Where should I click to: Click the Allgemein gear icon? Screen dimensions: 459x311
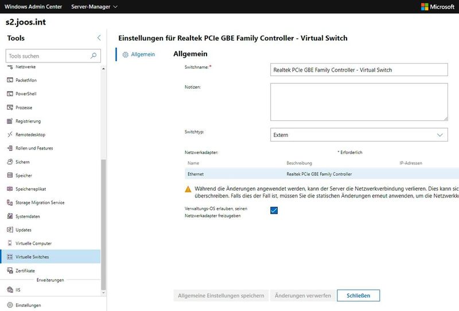[x=125, y=54]
